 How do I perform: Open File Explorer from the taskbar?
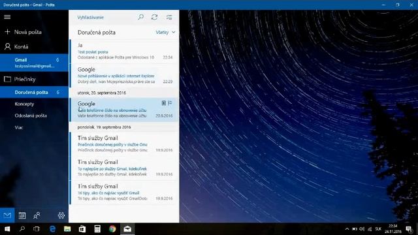(67, 229)
